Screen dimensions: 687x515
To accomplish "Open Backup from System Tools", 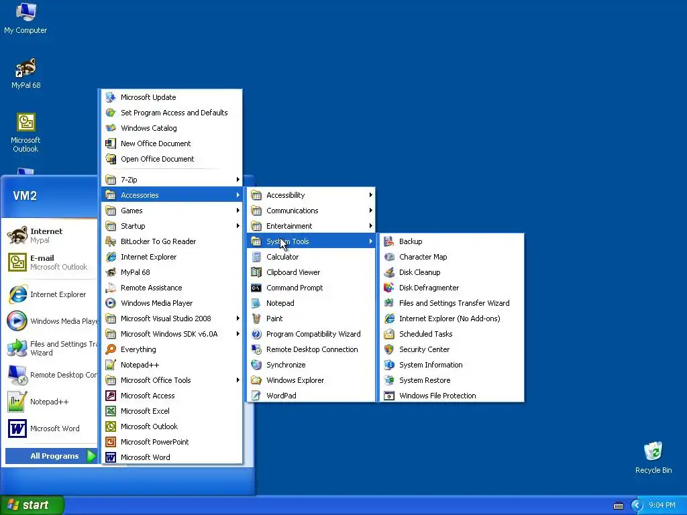I will point(452,241).
